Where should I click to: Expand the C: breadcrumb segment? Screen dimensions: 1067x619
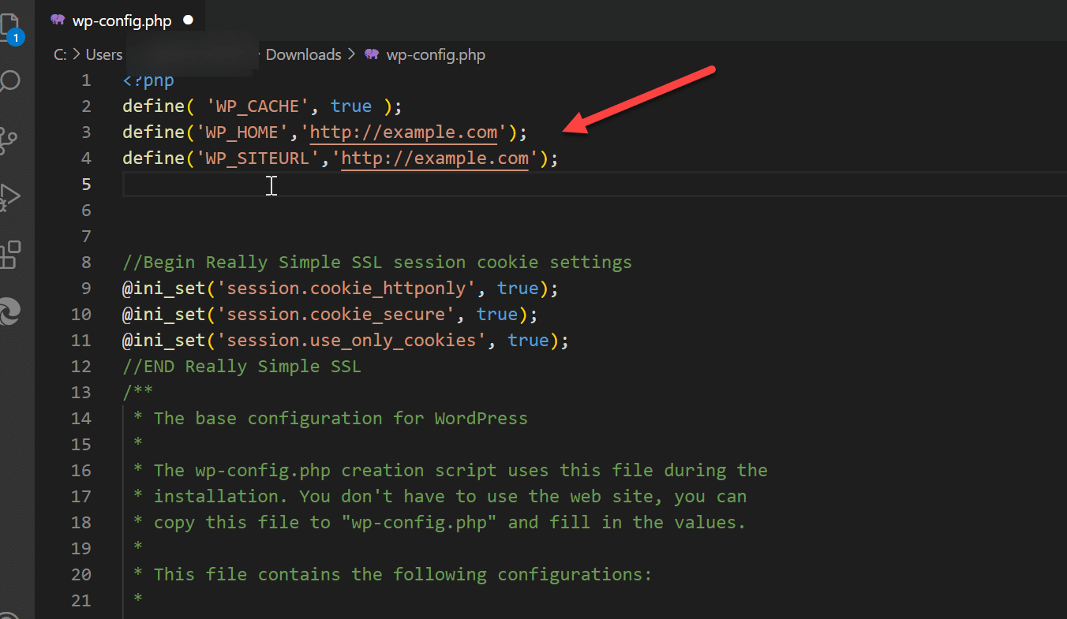pyautogui.click(x=59, y=54)
